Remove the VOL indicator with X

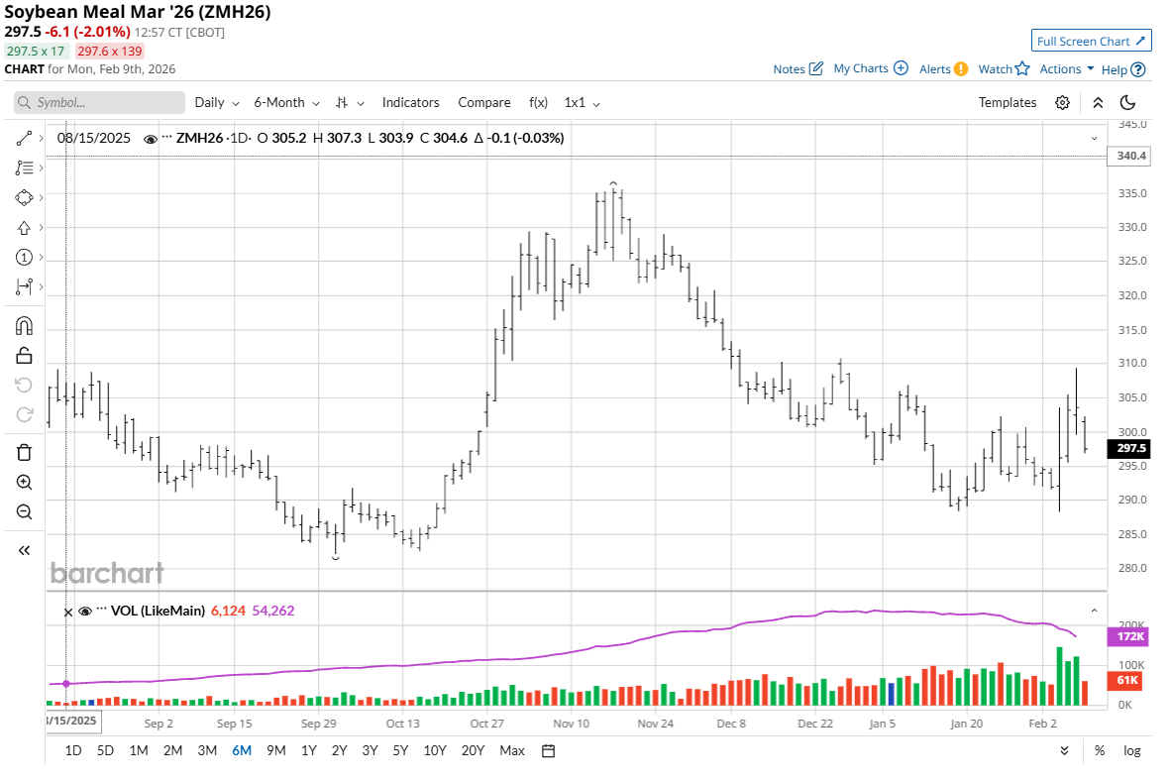68,612
